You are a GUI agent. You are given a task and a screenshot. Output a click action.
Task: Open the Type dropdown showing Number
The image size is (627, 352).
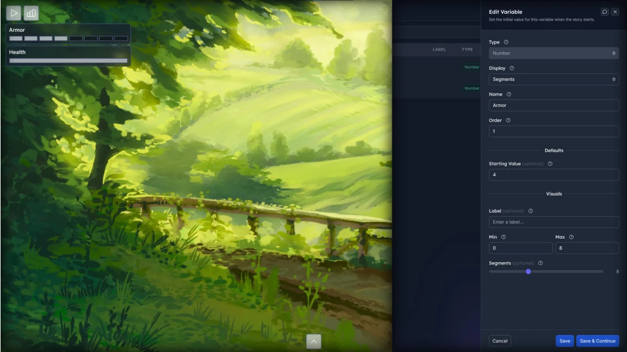(x=554, y=53)
